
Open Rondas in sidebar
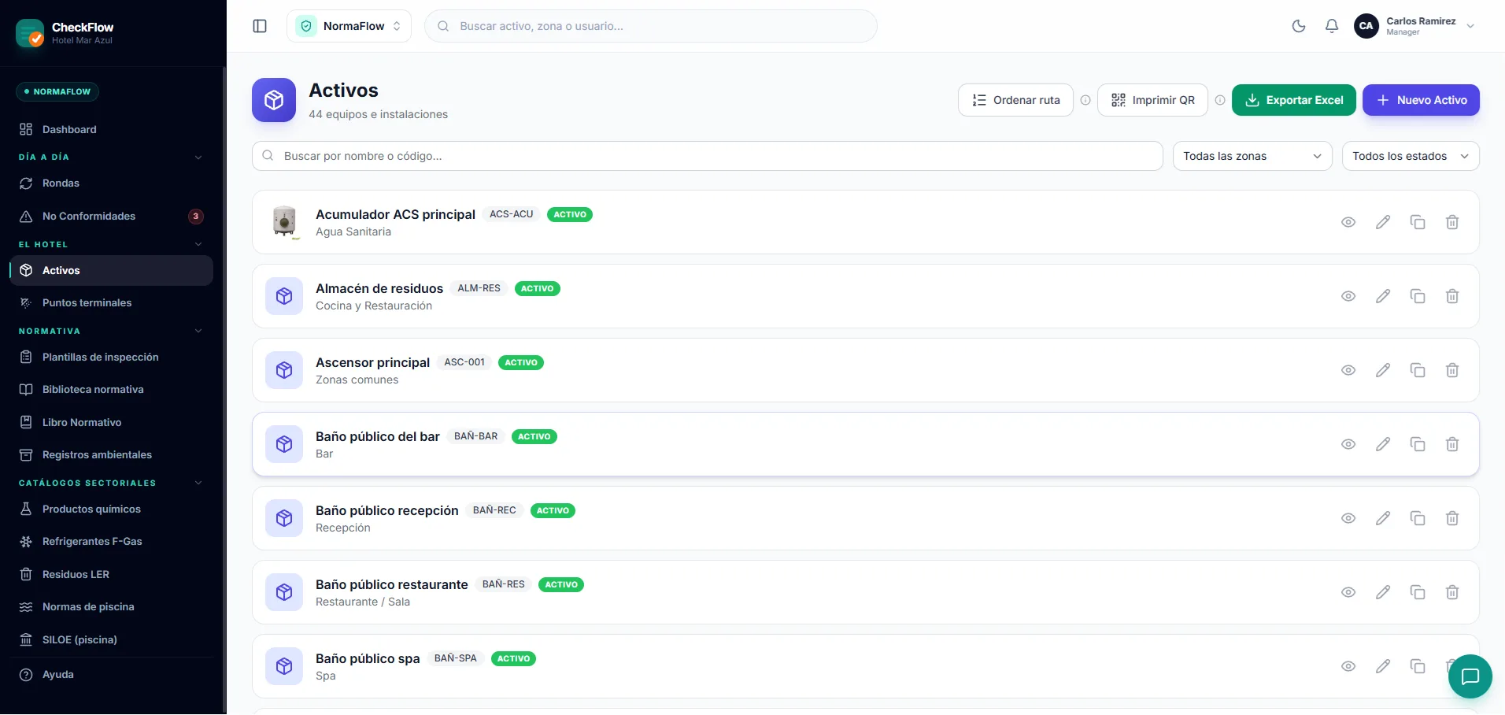(x=111, y=183)
